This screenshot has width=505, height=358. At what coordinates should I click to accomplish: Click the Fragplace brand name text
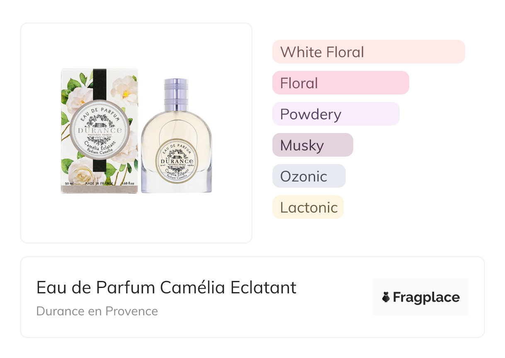pyautogui.click(x=426, y=298)
